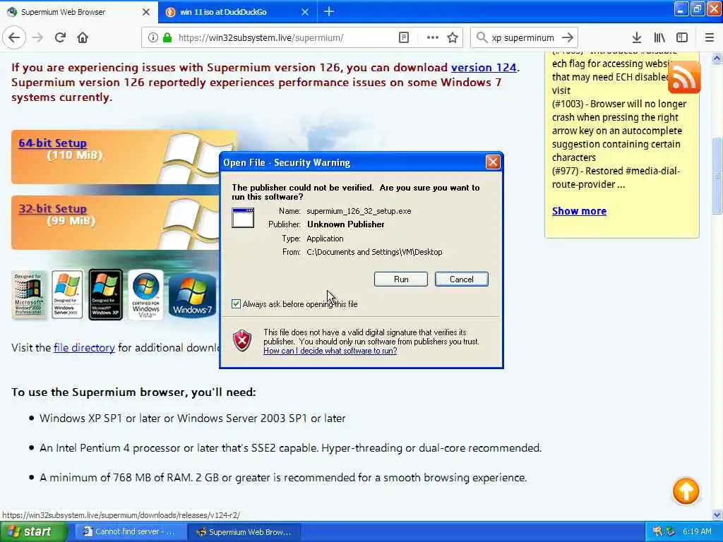Click the xp superminum search box

coord(523,38)
